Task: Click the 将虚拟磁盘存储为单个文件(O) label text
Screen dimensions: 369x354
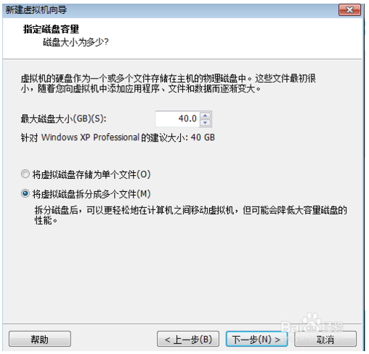Action: click(92, 174)
